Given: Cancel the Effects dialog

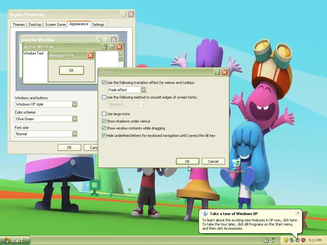Looking at the screenshot, I should coord(213,161).
